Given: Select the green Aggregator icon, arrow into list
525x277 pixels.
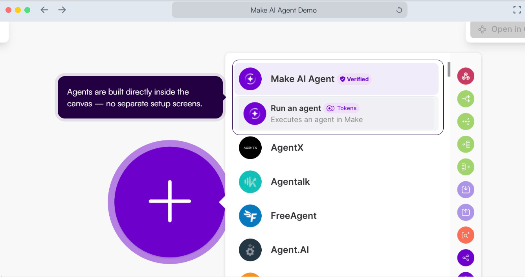Looking at the screenshot, I should coord(466,144).
